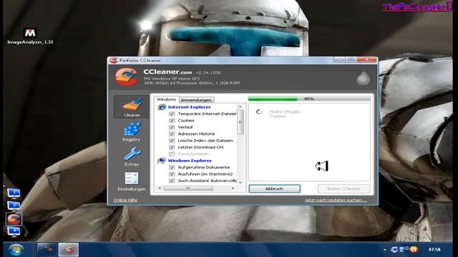This screenshot has height=257, width=458.
Task: Click MS Windows XP Home SP3 text
Action: click(x=172, y=79)
